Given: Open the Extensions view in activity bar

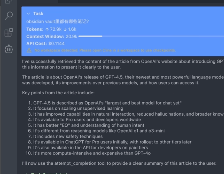Looking at the screenshot, I should [x=9, y=32].
